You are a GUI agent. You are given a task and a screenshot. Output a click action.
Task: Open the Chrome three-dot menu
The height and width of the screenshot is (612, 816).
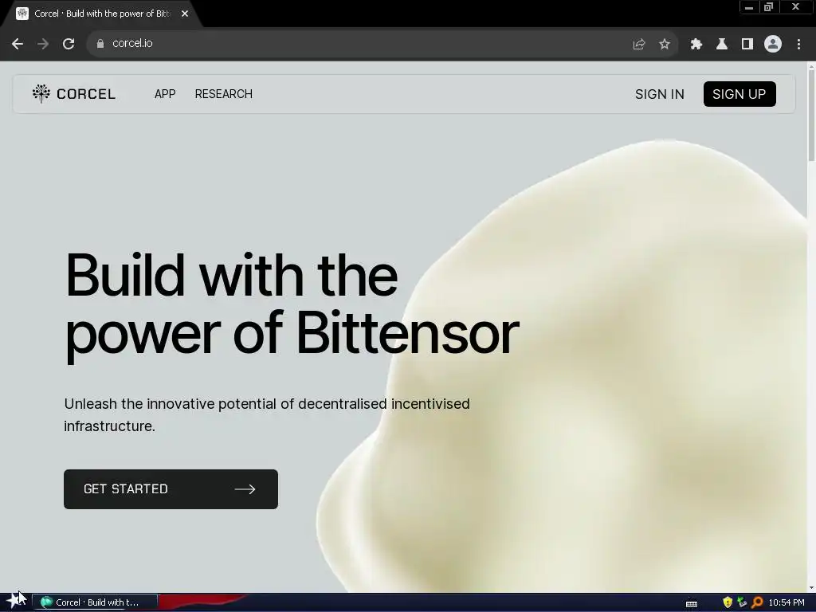pos(798,45)
